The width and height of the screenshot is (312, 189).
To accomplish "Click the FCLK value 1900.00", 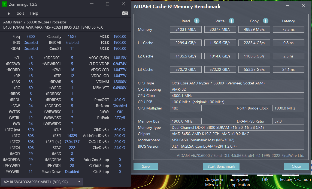I will tap(120, 42).
